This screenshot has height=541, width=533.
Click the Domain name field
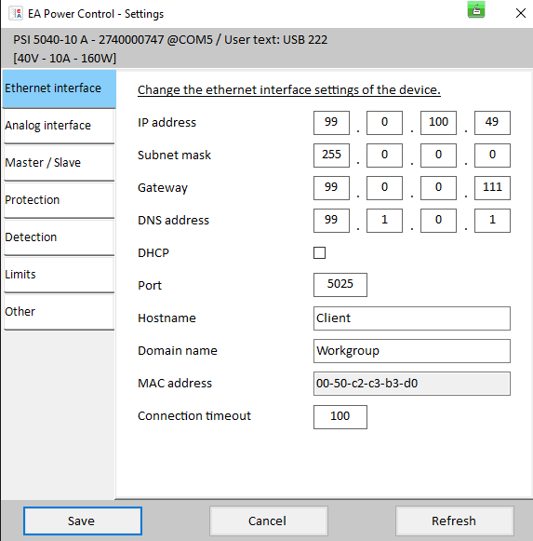point(412,351)
